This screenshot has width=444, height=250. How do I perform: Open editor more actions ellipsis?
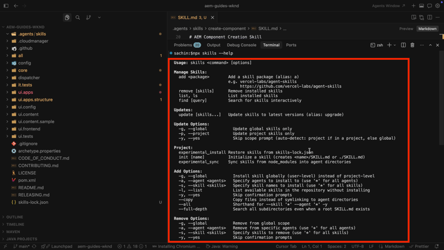[x=437, y=18]
